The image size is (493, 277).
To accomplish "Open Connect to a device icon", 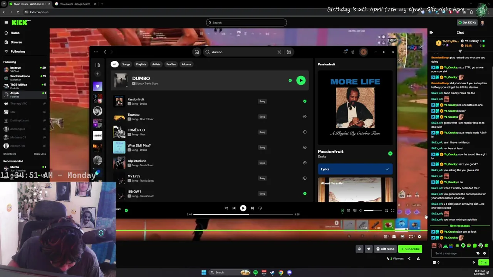I will [355, 210].
